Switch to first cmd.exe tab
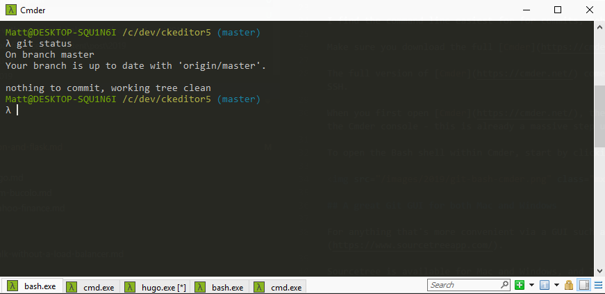 (x=91, y=287)
